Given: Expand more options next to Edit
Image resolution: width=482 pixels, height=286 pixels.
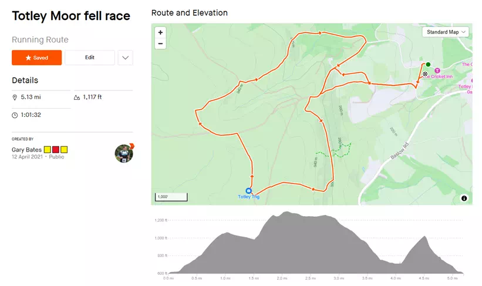Looking at the screenshot, I should click(126, 58).
